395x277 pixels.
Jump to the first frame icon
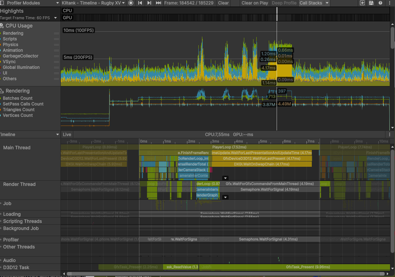point(140,3)
